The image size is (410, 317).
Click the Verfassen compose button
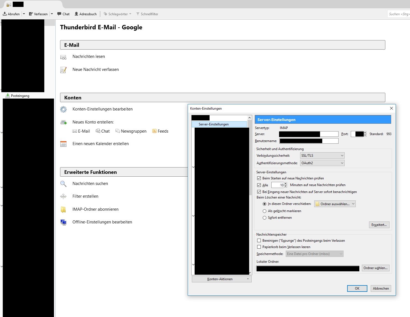(x=38, y=14)
